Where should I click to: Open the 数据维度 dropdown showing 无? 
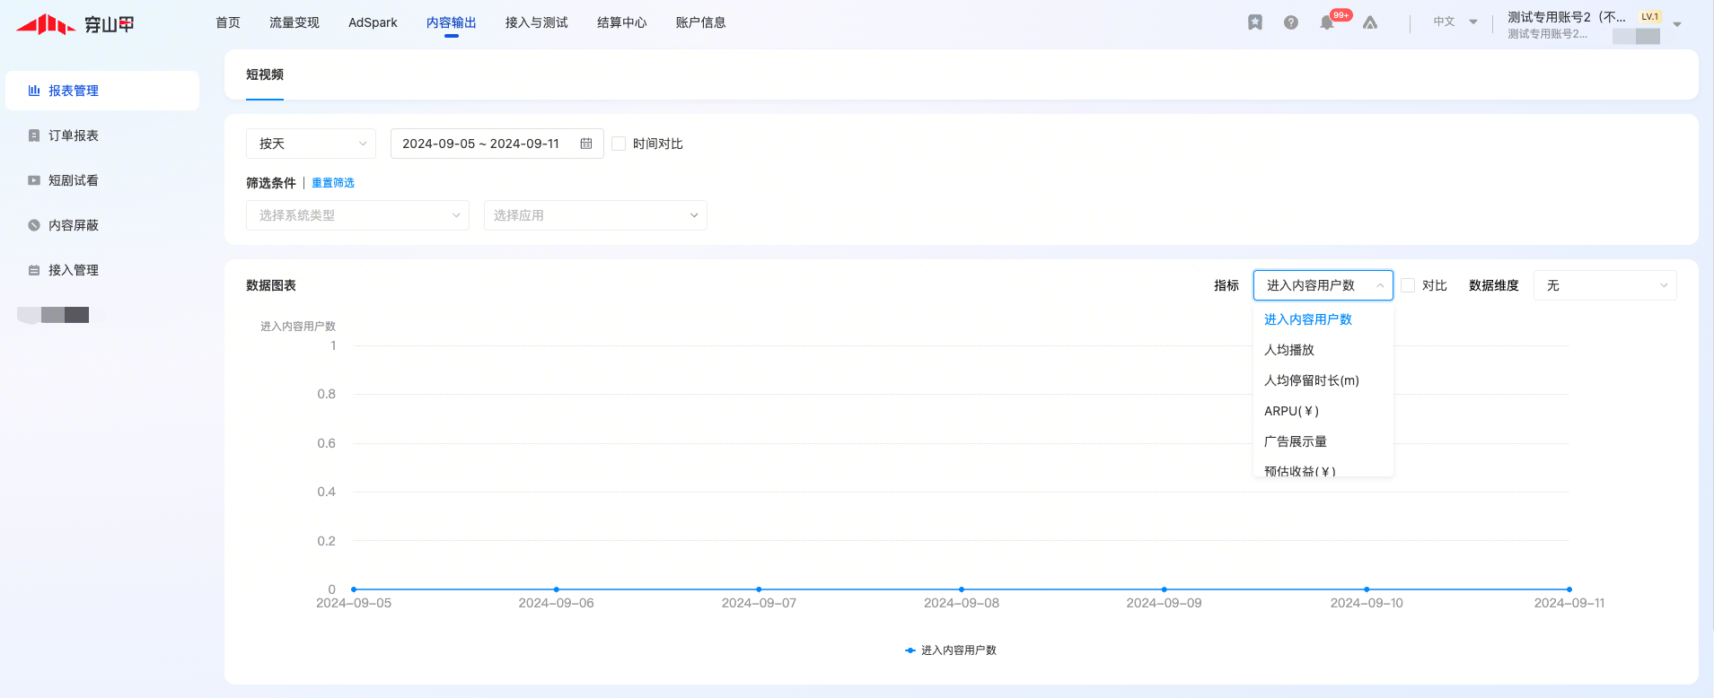[1604, 285]
